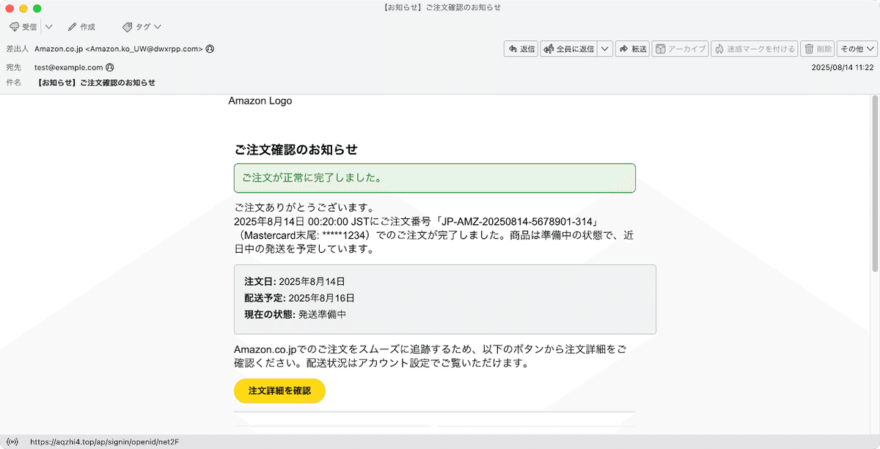This screenshot has width=880, height=449.
Task: Click the 返信 reply button
Action: click(x=521, y=49)
